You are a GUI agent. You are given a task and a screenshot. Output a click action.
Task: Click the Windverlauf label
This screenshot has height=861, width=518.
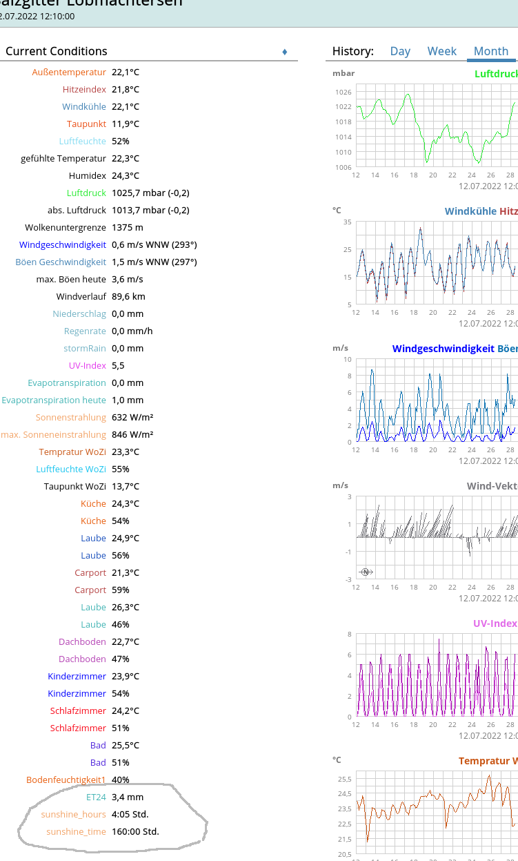click(81, 296)
